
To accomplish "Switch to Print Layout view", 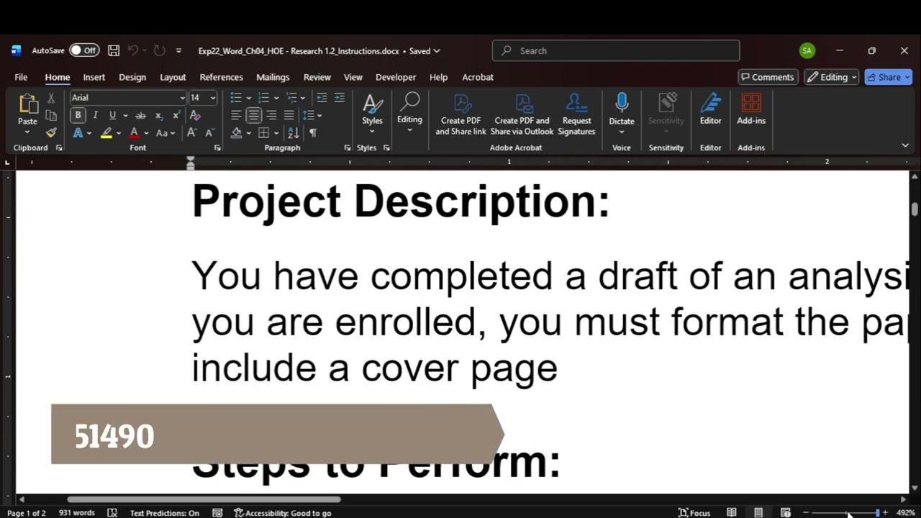I will [x=758, y=512].
